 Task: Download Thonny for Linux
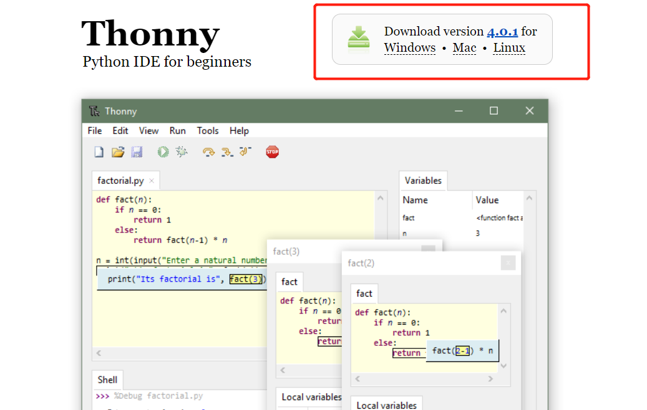click(x=509, y=48)
